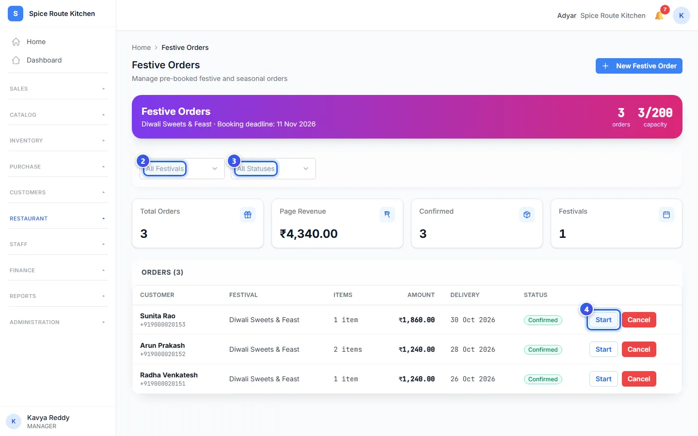698x436 pixels.
Task: Click the Home breadcrumb link
Action: [141, 47]
